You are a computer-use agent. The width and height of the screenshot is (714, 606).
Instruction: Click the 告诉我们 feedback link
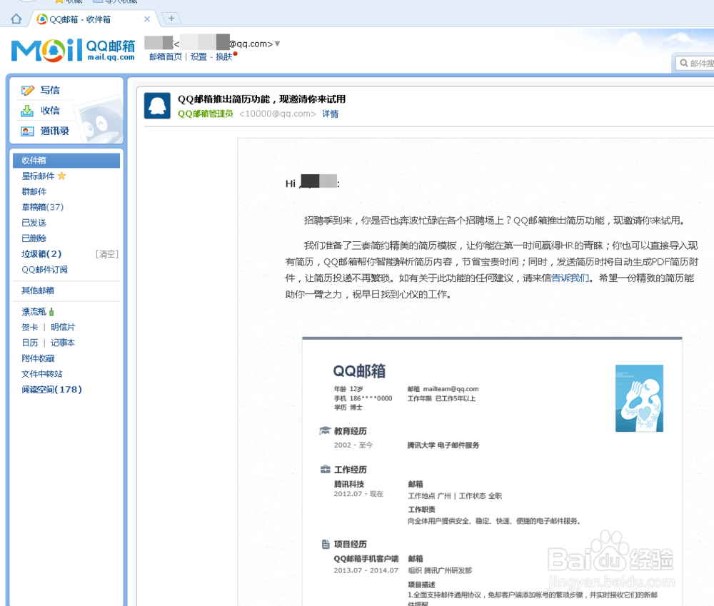point(570,278)
